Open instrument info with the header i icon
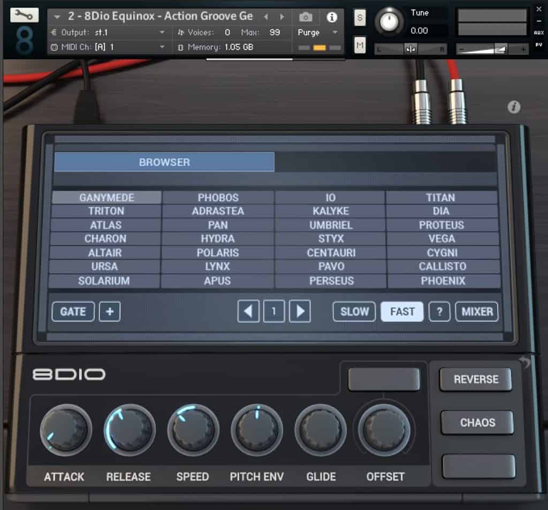Screen dimensions: 548x510 332,17
